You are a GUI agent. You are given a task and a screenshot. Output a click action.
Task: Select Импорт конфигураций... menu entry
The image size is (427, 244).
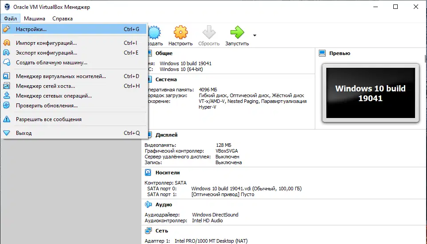(74, 43)
